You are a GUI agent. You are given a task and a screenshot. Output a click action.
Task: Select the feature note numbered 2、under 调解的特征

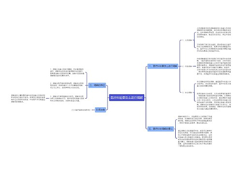(x=67, y=86)
